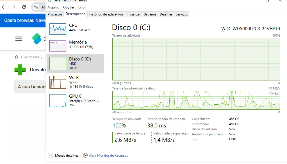Click the Tempo de atividade usage graph
287x164 pixels.
(196, 59)
